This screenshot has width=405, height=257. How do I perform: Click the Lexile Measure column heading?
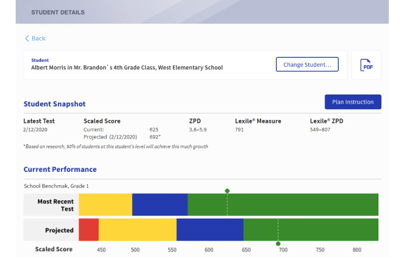(x=258, y=121)
